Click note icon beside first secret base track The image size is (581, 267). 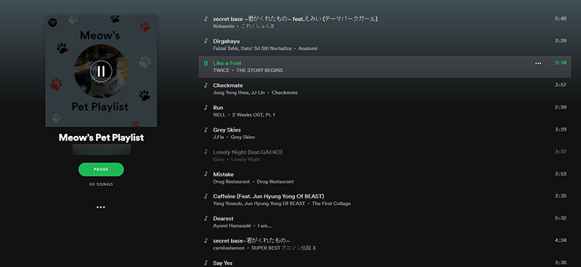[x=206, y=19]
